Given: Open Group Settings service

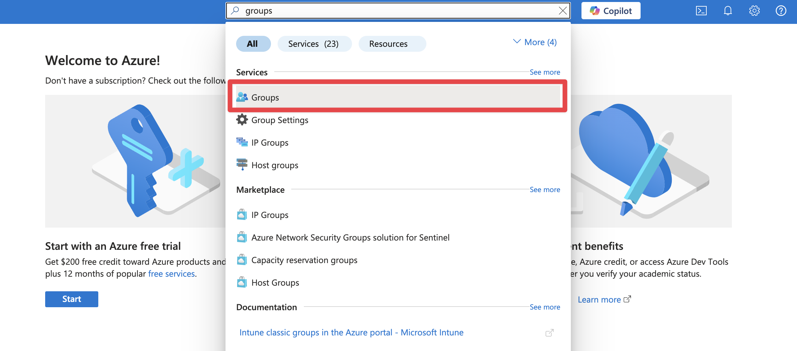Looking at the screenshot, I should pyautogui.click(x=398, y=120).
